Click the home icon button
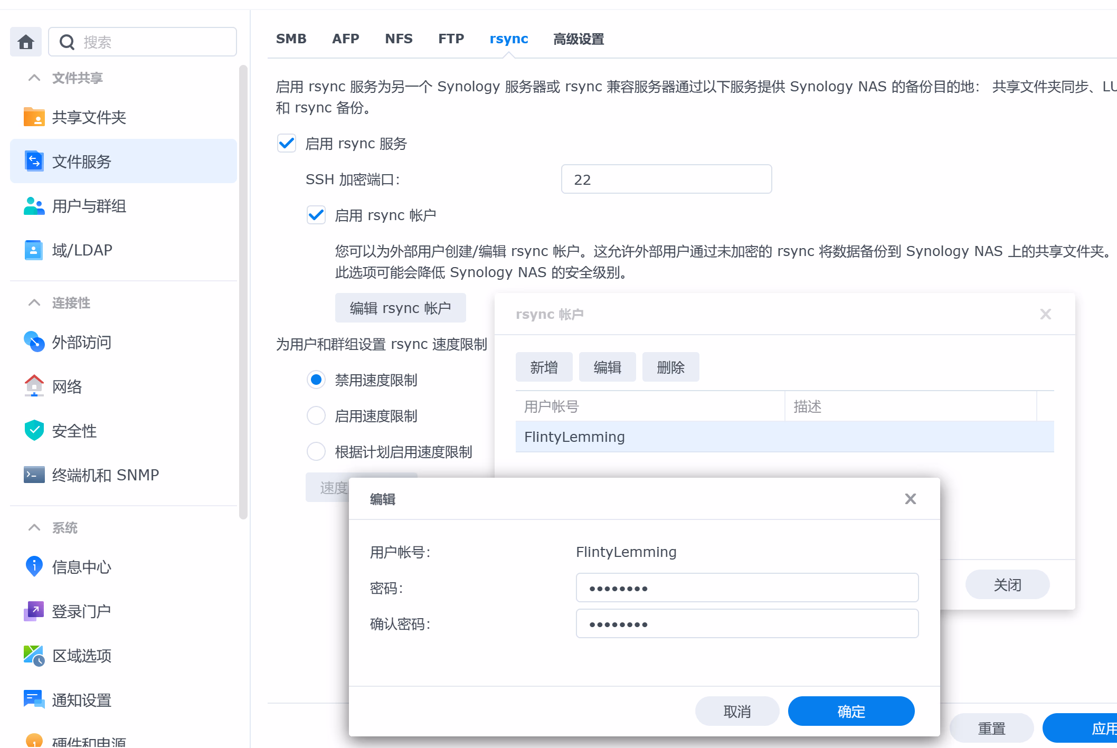1117x748 pixels. tap(26, 42)
